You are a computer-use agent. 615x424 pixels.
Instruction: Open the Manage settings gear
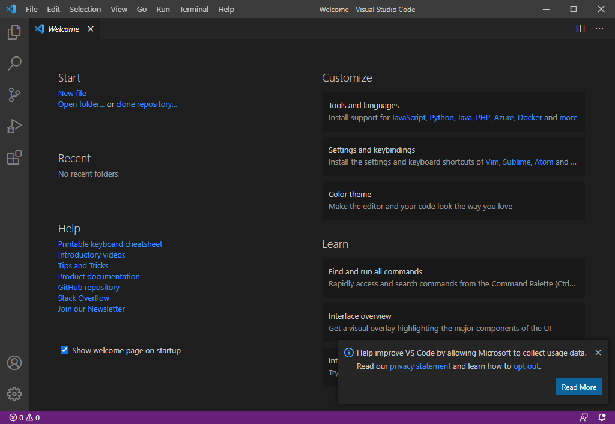pos(14,393)
